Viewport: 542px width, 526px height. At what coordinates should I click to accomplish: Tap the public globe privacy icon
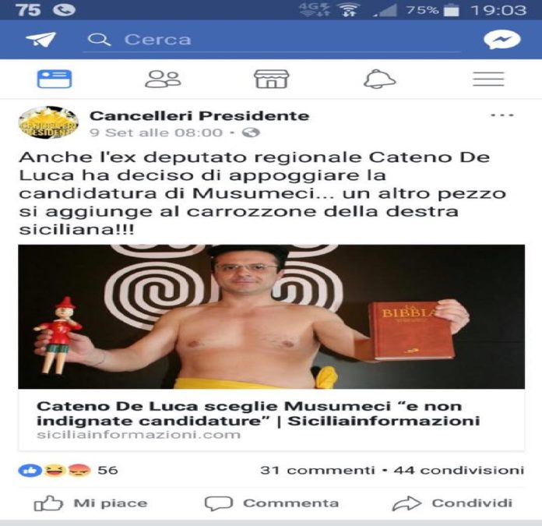point(251,132)
